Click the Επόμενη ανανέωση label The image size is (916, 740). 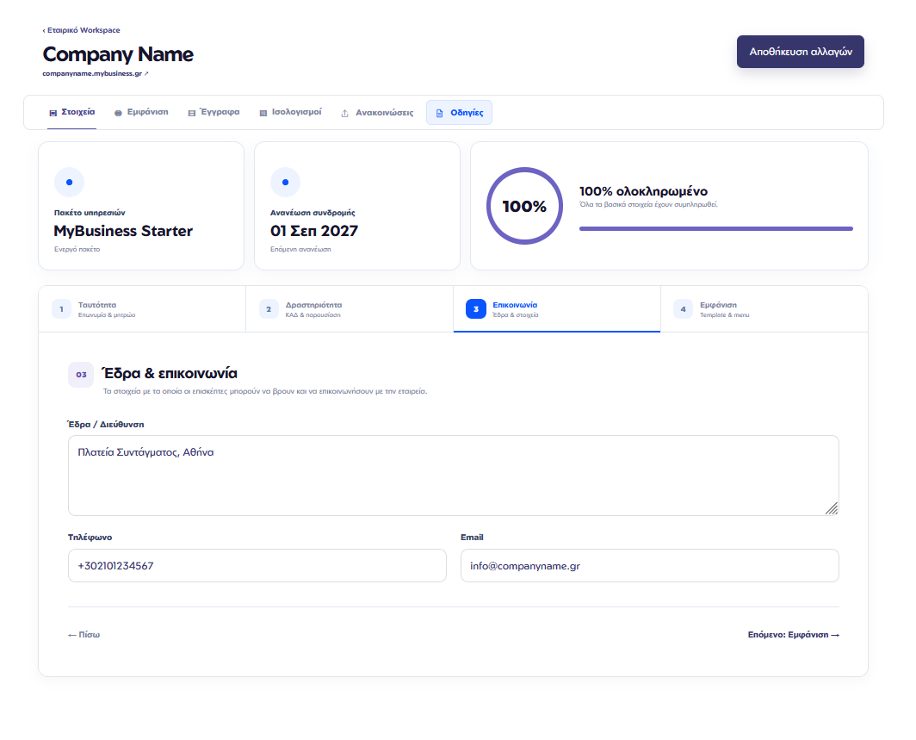tap(300, 250)
